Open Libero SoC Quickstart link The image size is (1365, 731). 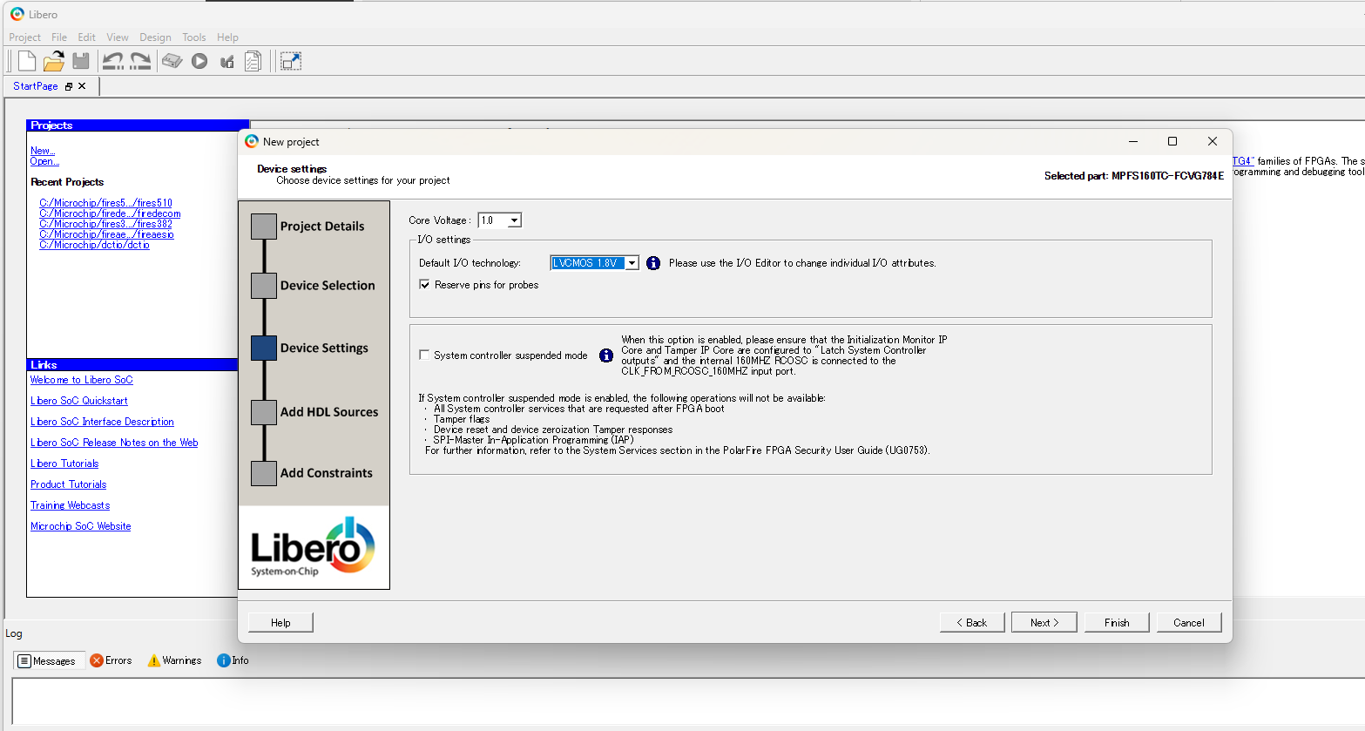point(79,401)
